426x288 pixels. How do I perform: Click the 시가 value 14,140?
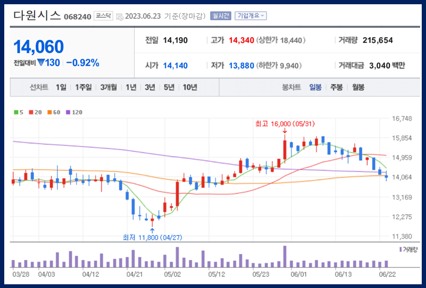[175, 66]
